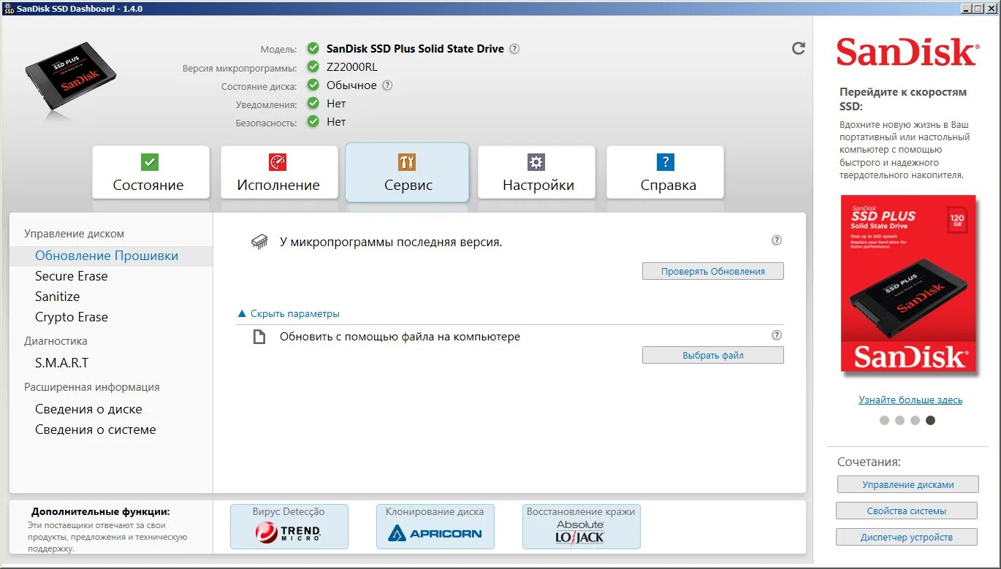Screen dimensions: 1001x569
Task: Click help icon in firmware latest version row
Action: tap(777, 240)
